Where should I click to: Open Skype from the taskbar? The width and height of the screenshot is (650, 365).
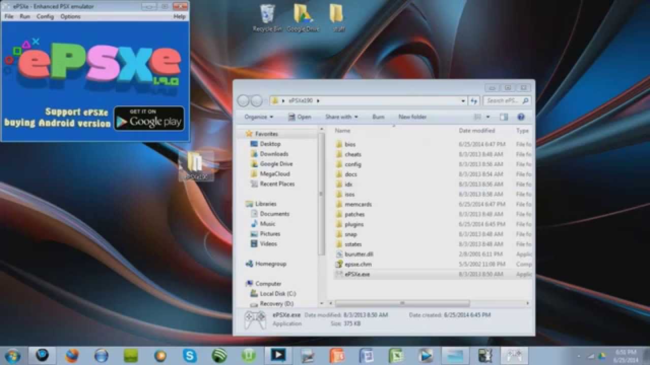click(189, 355)
